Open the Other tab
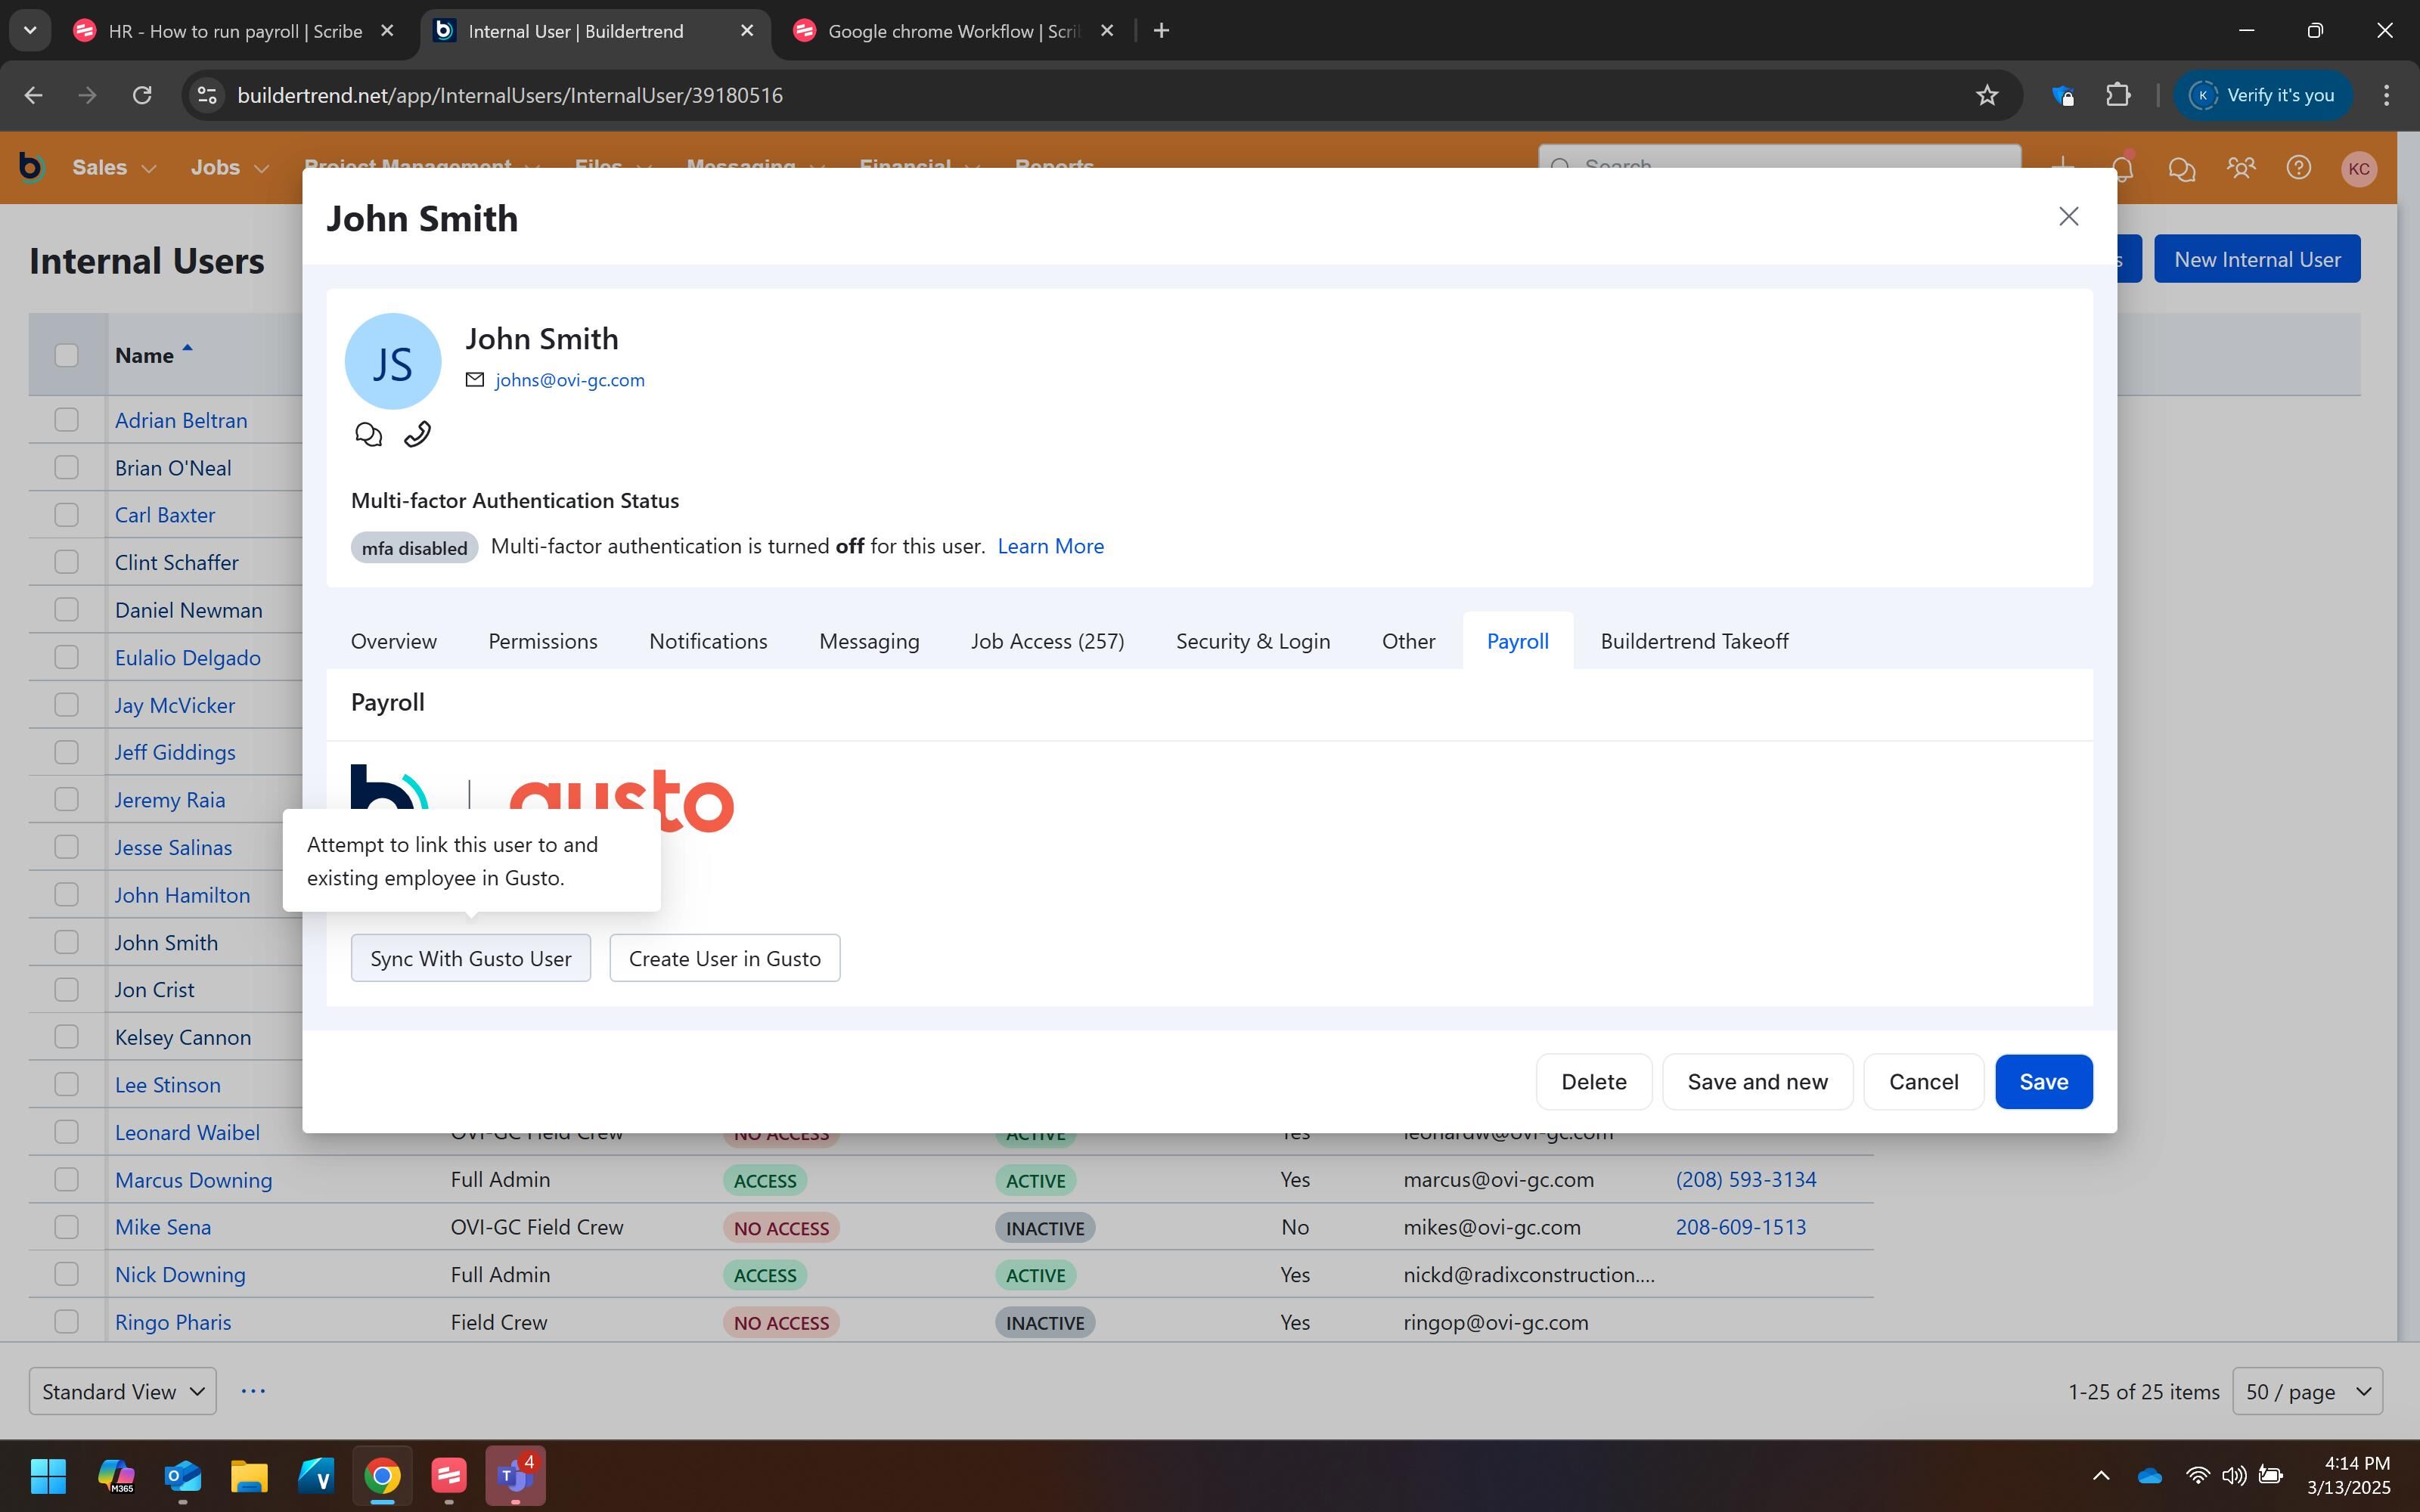The image size is (2420, 1512). tap(1408, 641)
